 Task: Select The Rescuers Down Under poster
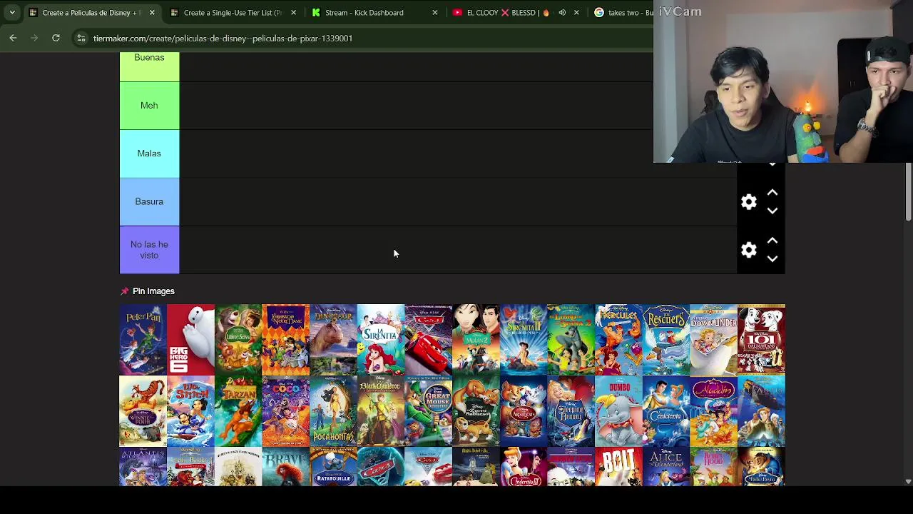coord(713,340)
